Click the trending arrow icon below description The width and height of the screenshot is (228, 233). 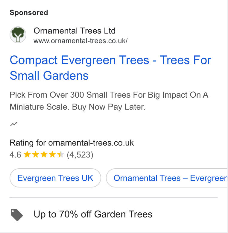pos(14,124)
